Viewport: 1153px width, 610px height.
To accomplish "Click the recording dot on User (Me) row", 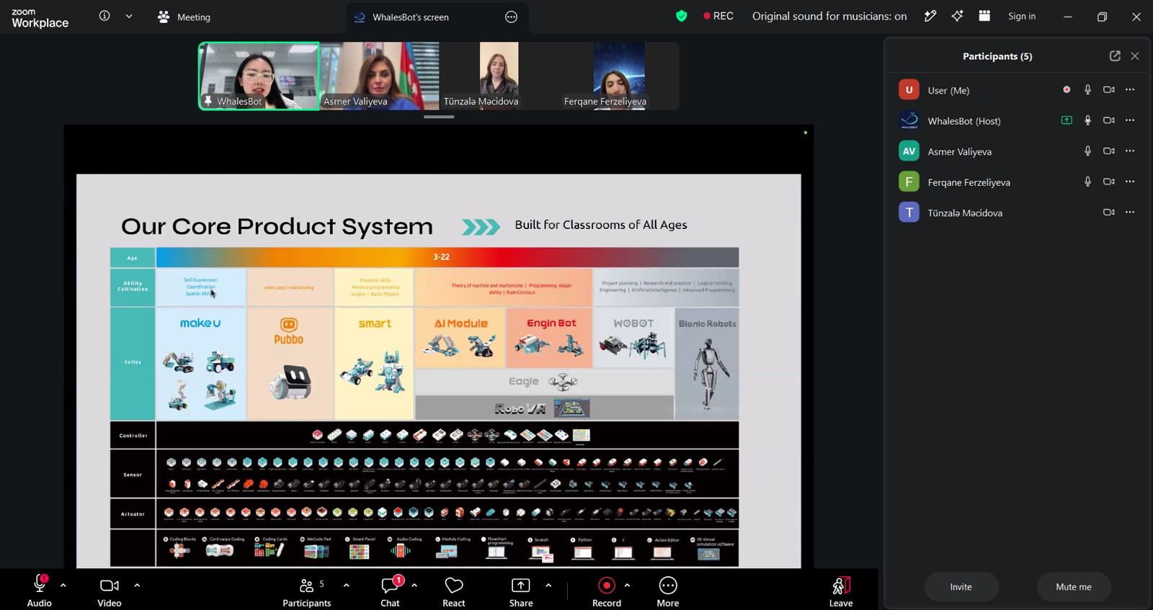I will pyautogui.click(x=1067, y=90).
